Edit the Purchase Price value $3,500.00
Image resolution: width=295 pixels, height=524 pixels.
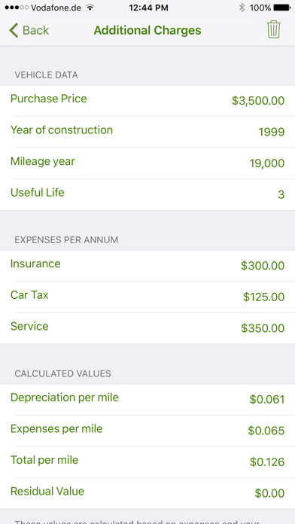pyautogui.click(x=258, y=101)
